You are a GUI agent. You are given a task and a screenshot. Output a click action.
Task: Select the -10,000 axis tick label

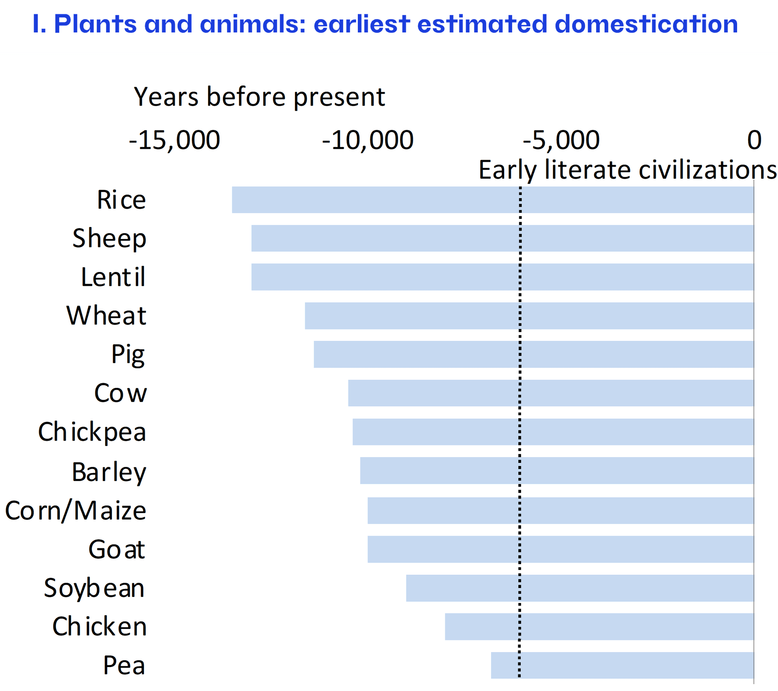tap(368, 140)
